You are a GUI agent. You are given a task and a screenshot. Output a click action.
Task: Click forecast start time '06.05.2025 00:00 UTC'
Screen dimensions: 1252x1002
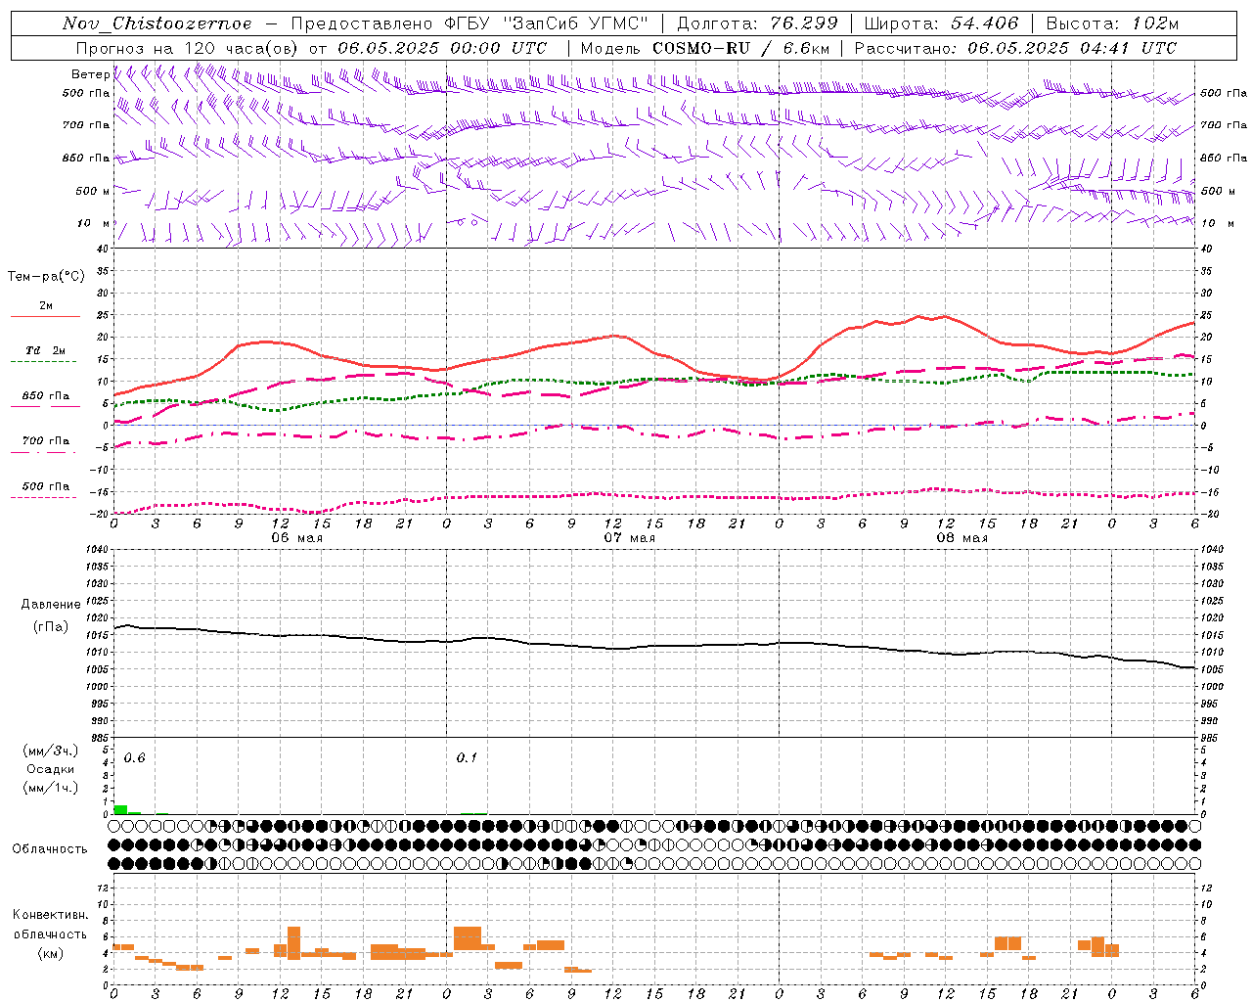point(442,48)
